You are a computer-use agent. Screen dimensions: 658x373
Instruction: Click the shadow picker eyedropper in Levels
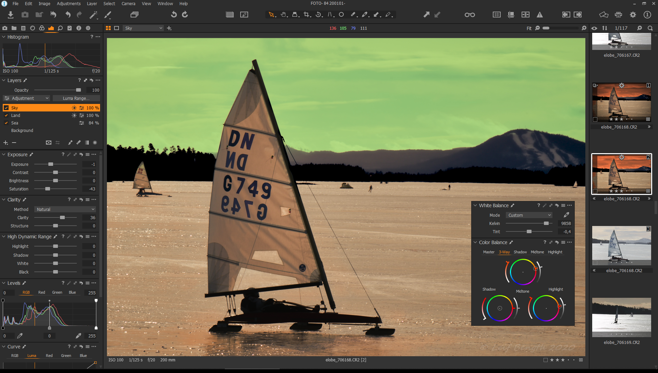pos(20,336)
